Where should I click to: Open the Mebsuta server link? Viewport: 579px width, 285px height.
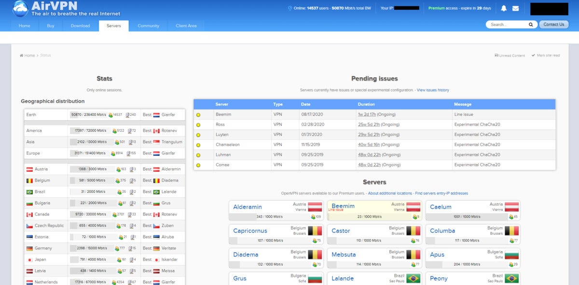(x=344, y=255)
